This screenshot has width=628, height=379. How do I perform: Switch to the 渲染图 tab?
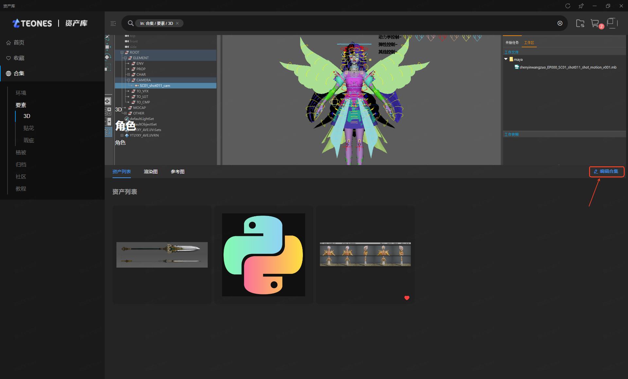tap(150, 172)
